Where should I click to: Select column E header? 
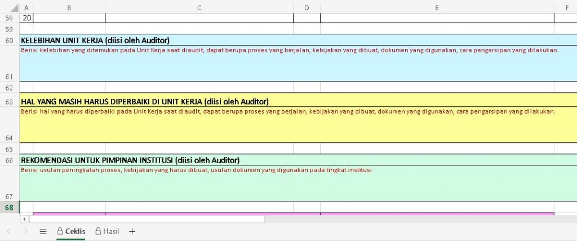[x=437, y=7]
